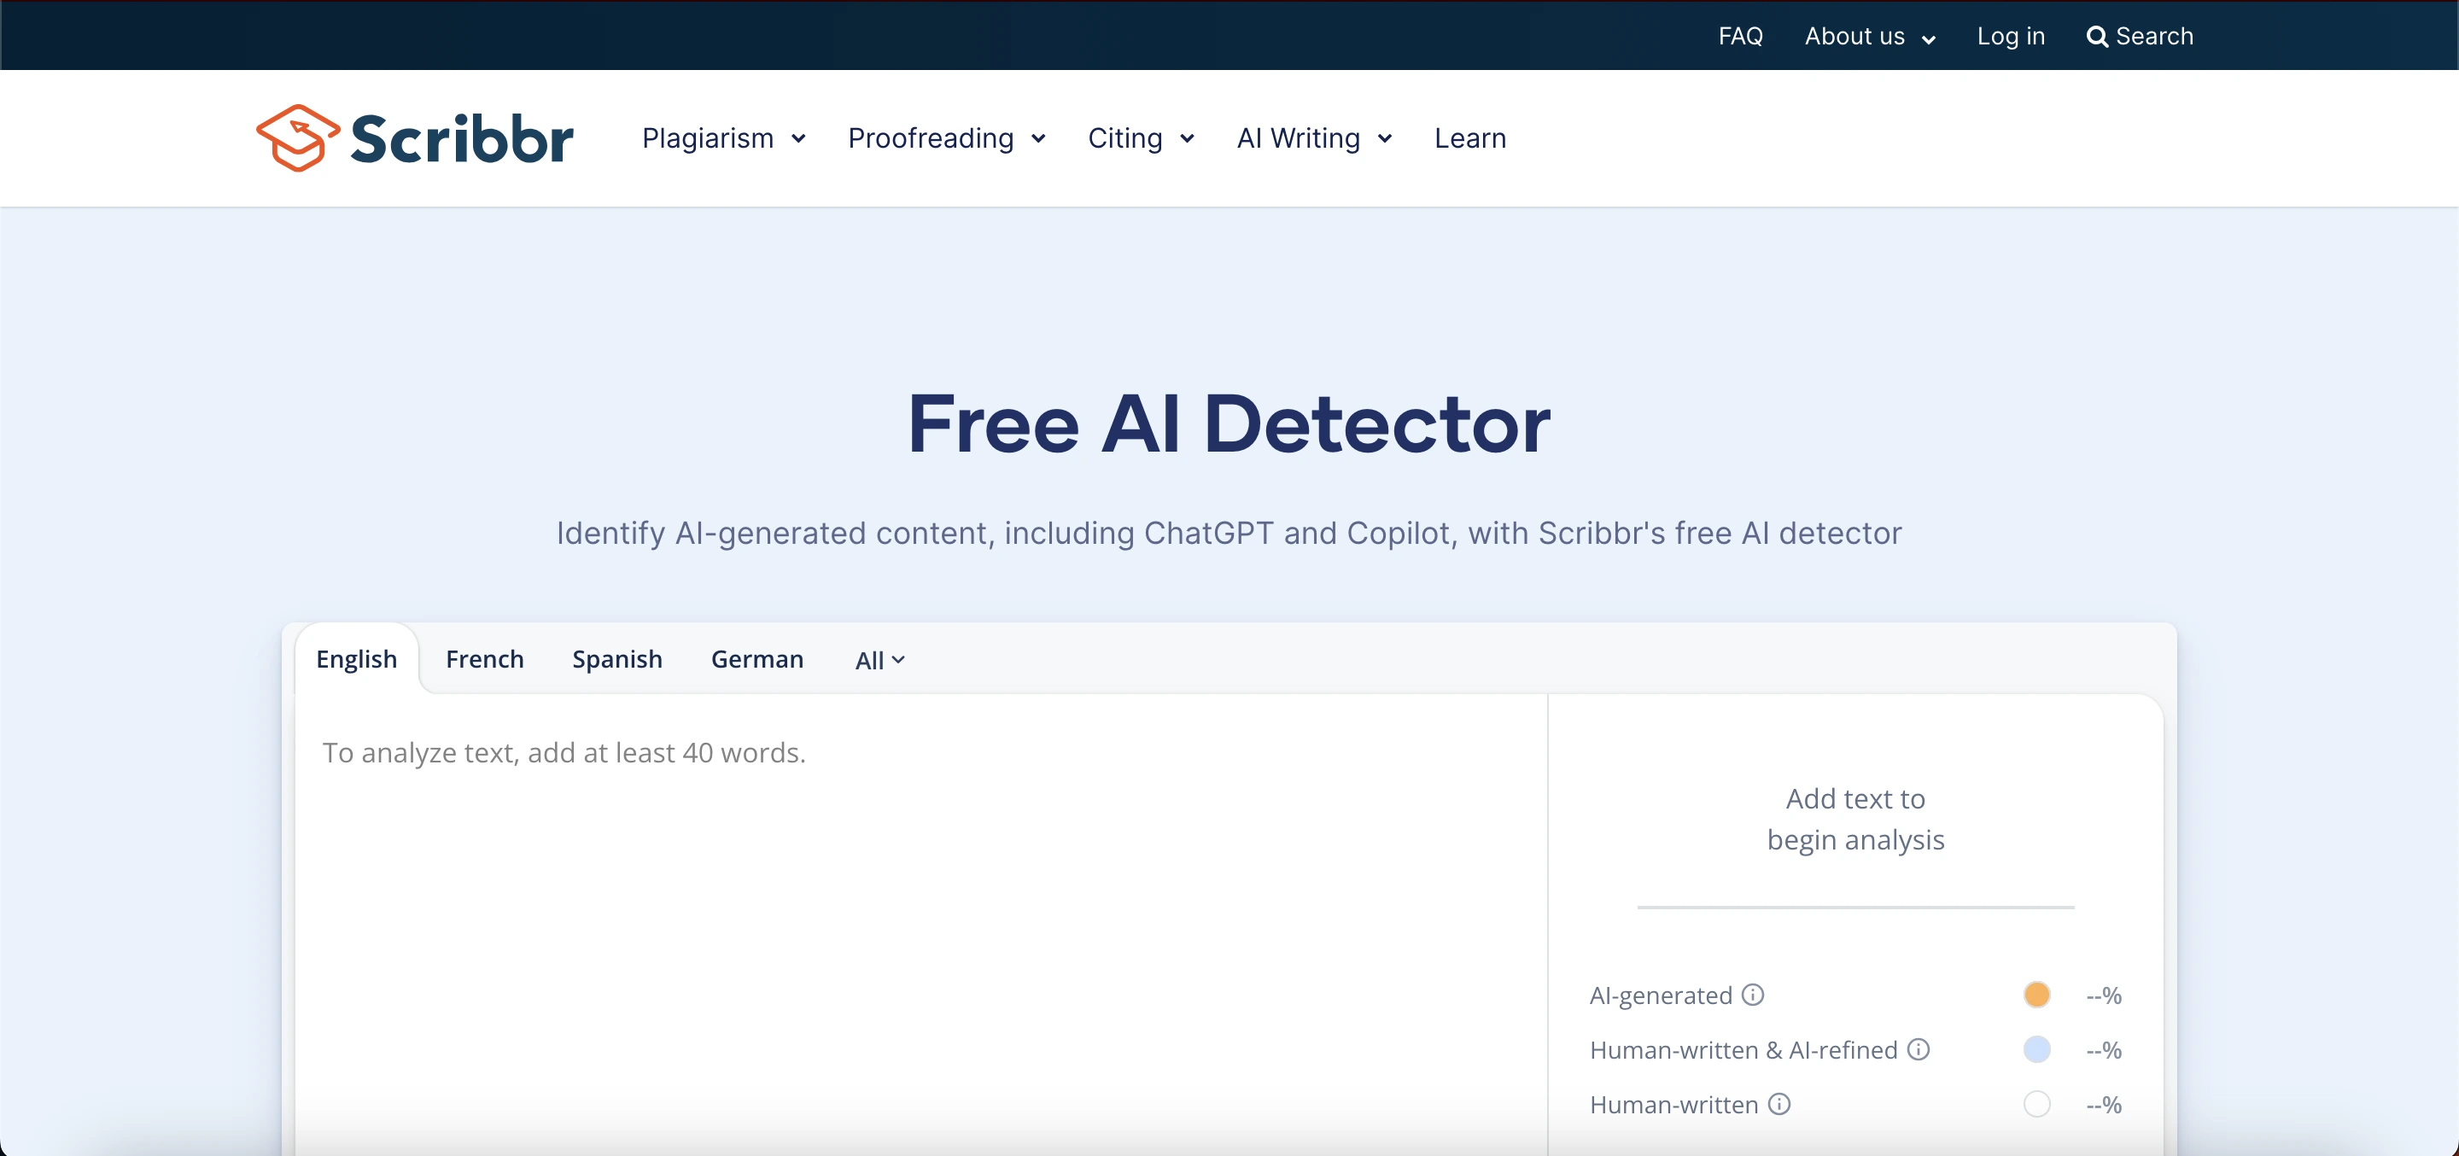Open the FAQ link
Screen dimensions: 2459x1156
pos(1740,36)
